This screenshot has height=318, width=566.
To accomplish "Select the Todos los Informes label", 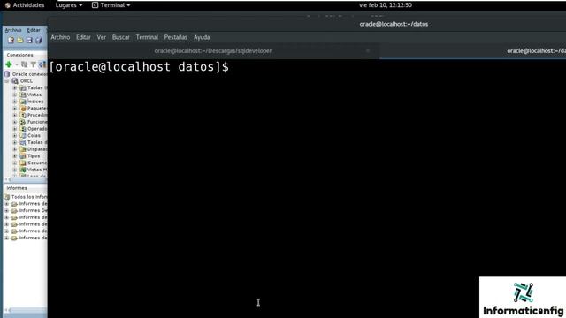I will (29, 197).
